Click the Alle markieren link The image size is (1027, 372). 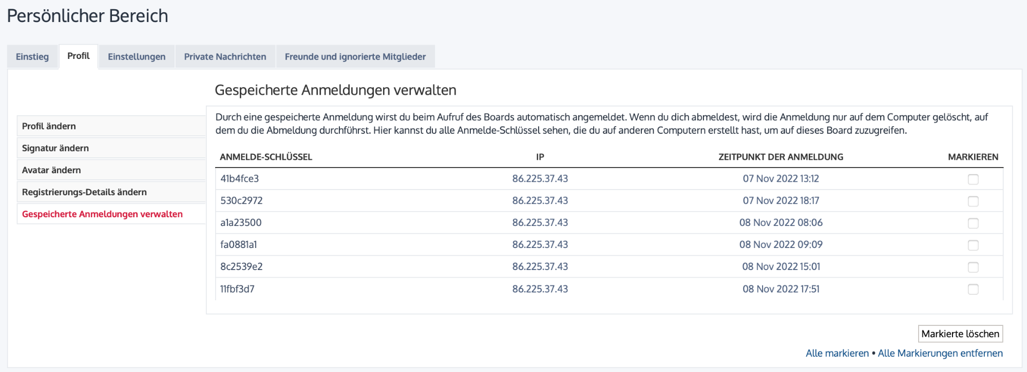pos(837,354)
